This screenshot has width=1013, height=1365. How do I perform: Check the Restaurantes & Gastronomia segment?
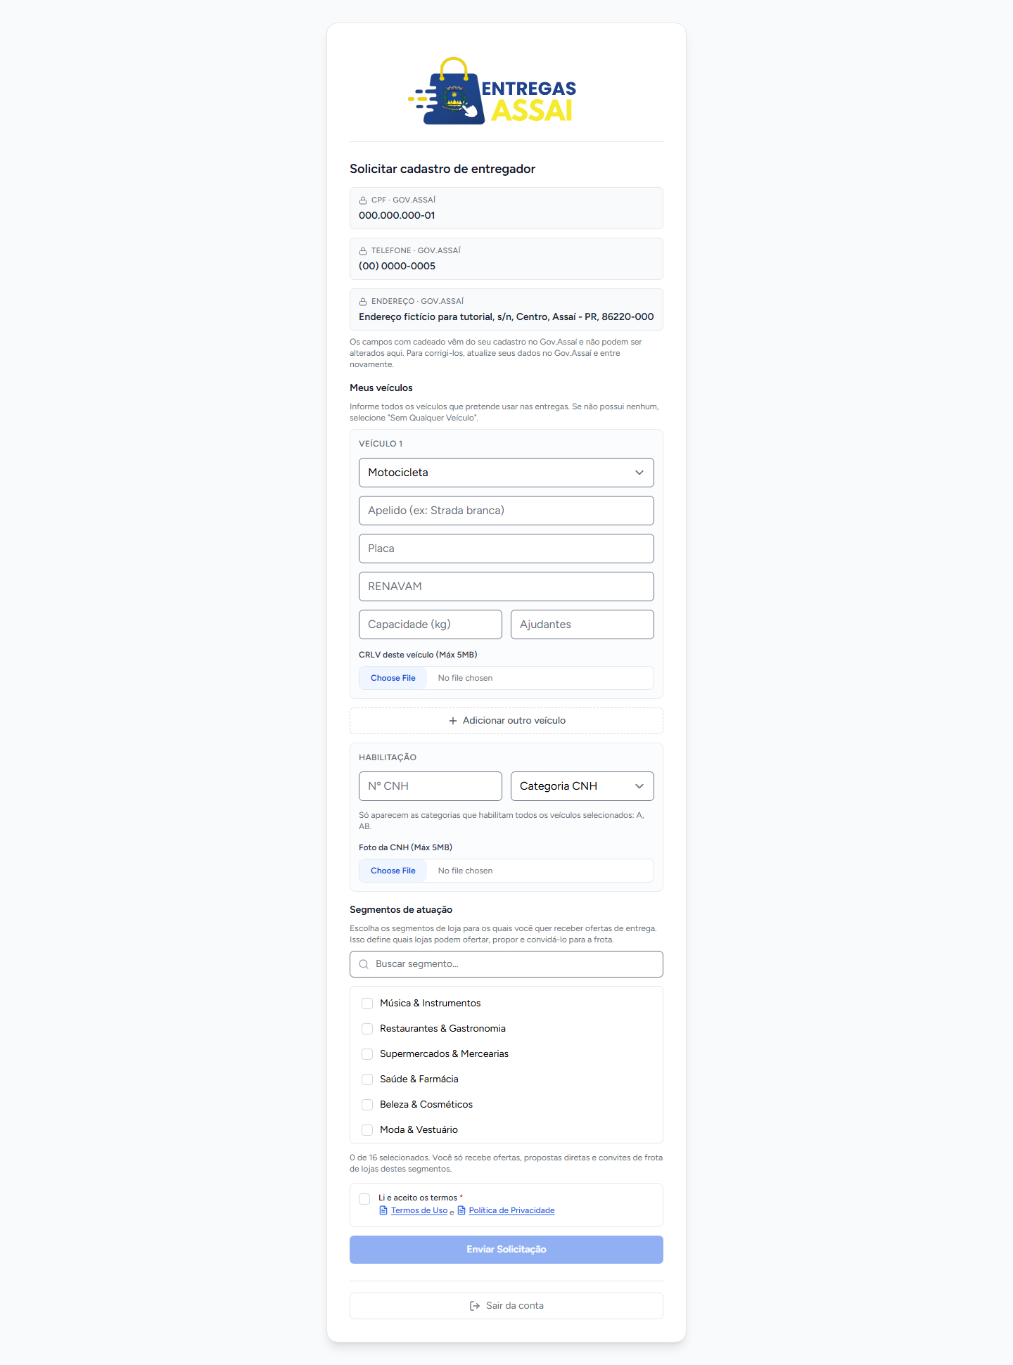coord(367,1029)
